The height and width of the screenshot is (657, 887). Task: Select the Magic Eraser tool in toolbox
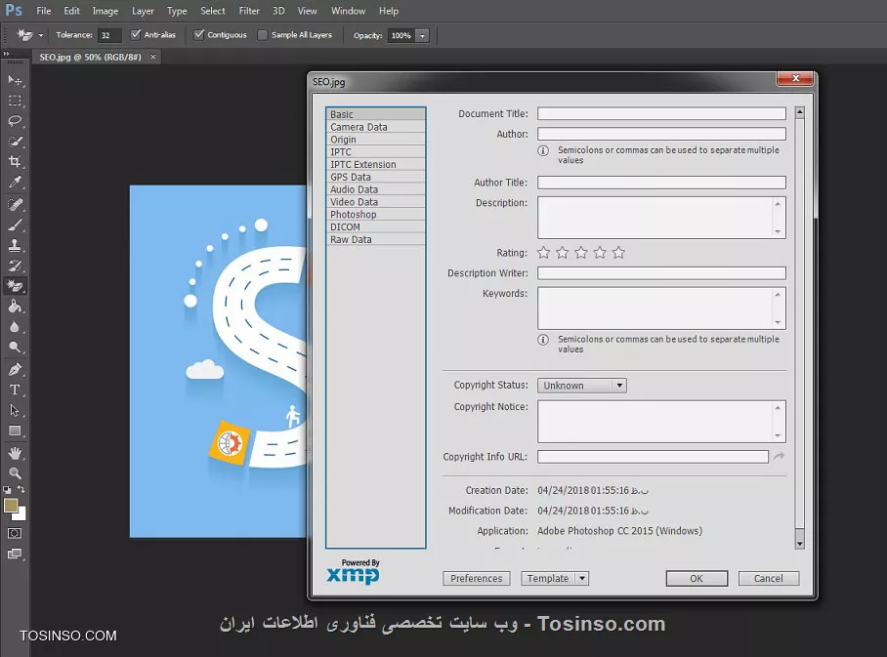15,286
